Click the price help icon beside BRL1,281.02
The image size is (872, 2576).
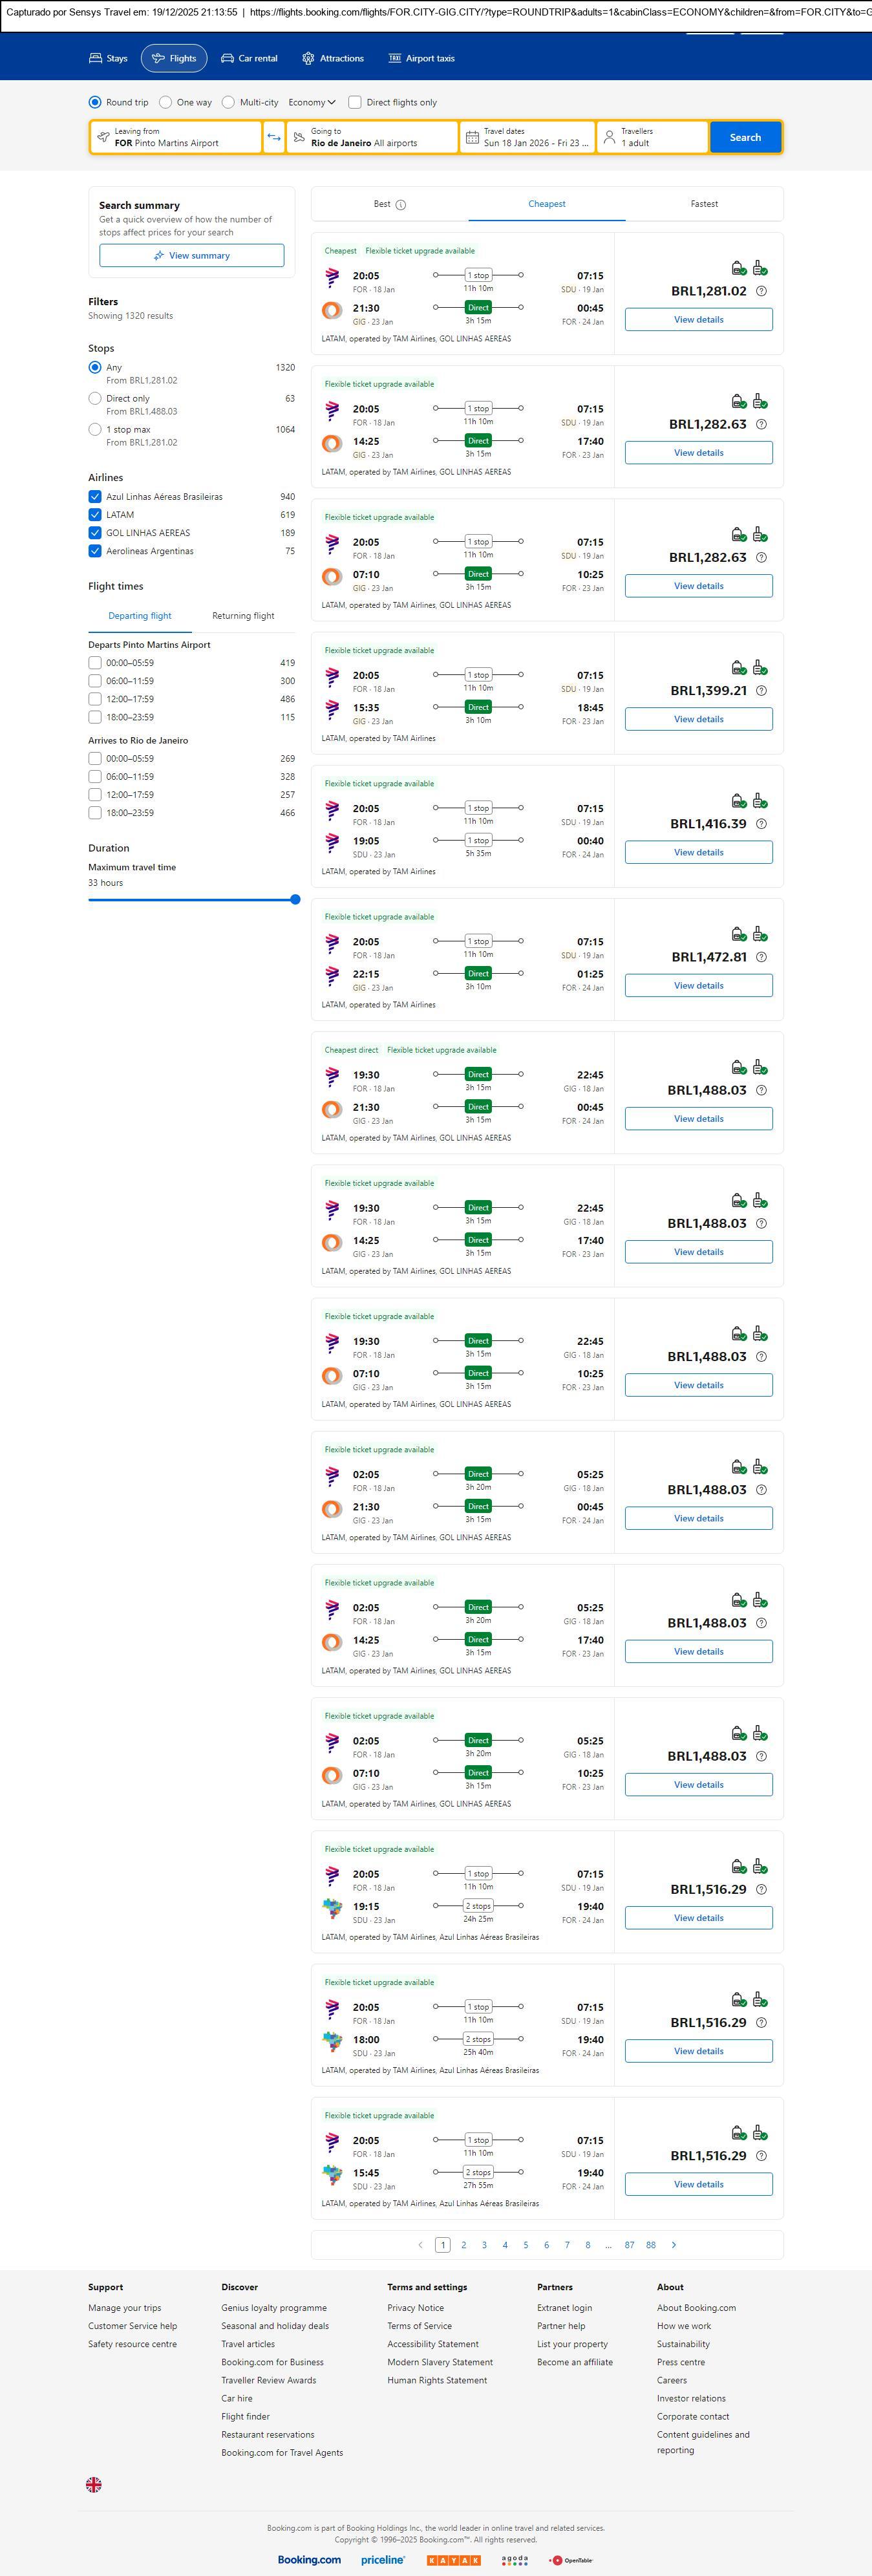[x=761, y=291]
